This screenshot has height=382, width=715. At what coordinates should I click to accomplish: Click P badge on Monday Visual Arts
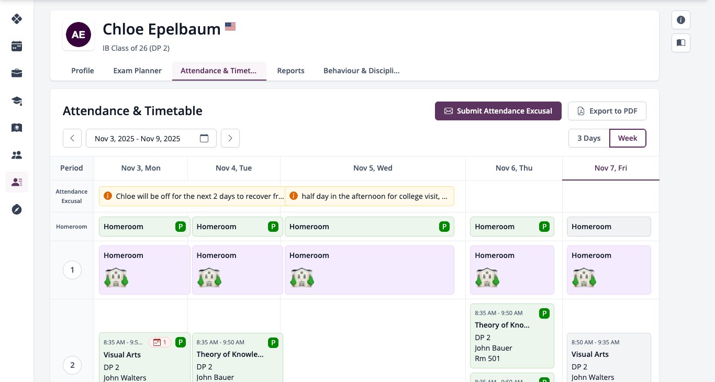coord(181,342)
